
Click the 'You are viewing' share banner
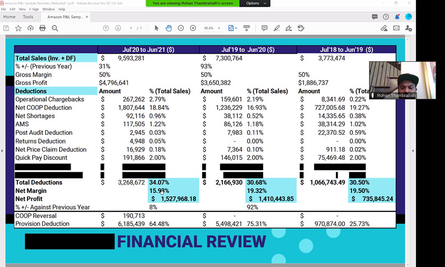pyautogui.click(x=193, y=3)
